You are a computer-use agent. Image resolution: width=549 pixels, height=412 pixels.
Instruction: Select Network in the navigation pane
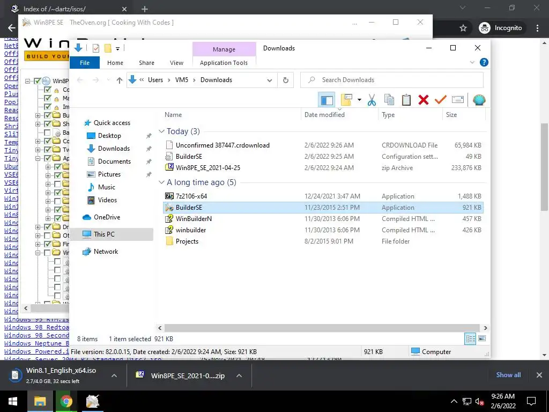[x=106, y=252]
